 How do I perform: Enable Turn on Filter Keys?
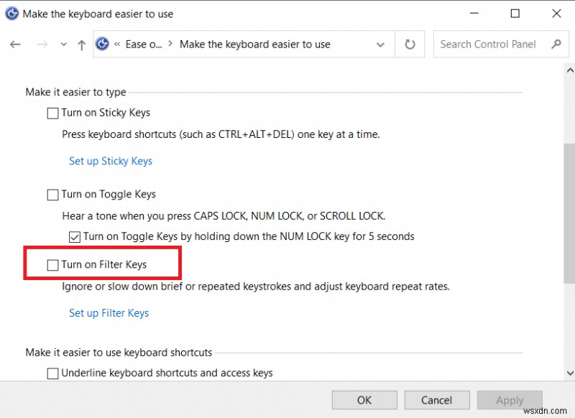52,264
